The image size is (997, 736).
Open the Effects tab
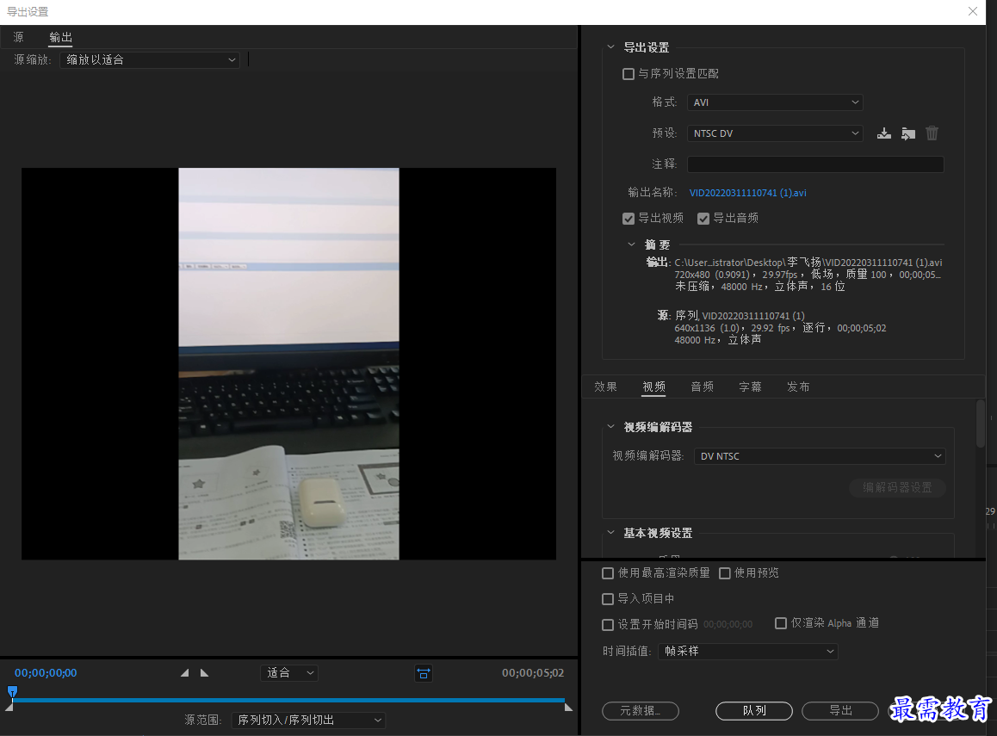coord(605,387)
